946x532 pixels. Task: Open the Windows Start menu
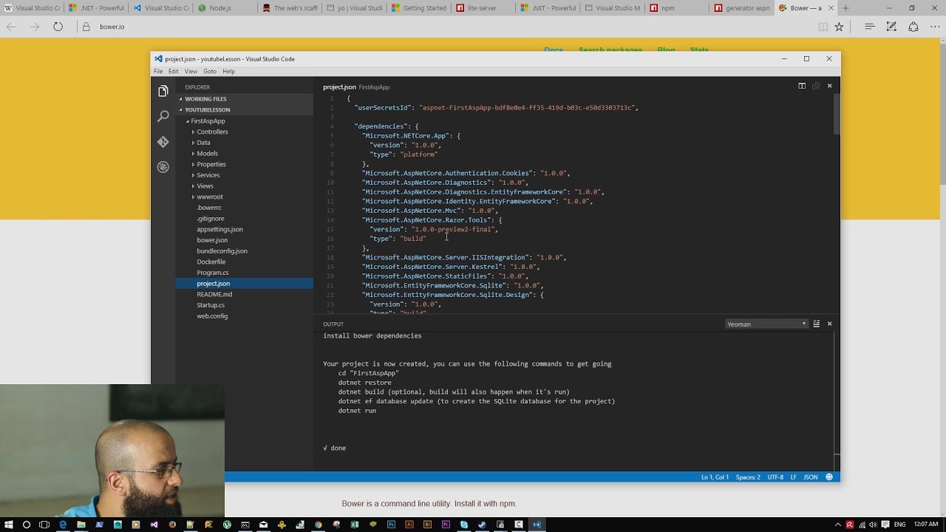(8, 525)
